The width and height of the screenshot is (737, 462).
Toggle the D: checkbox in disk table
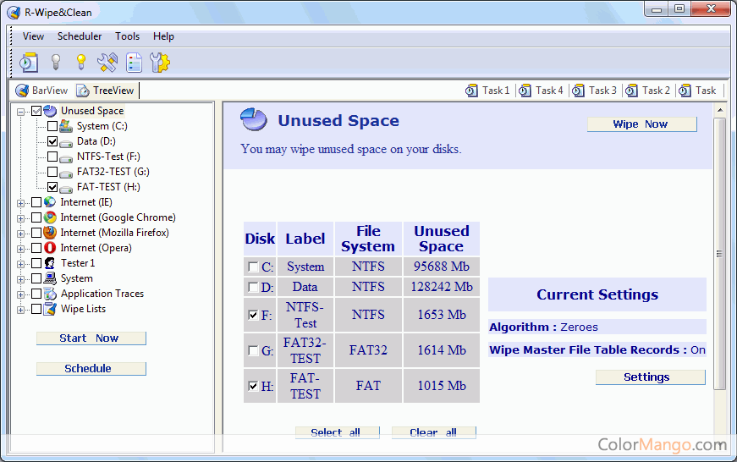click(x=253, y=287)
